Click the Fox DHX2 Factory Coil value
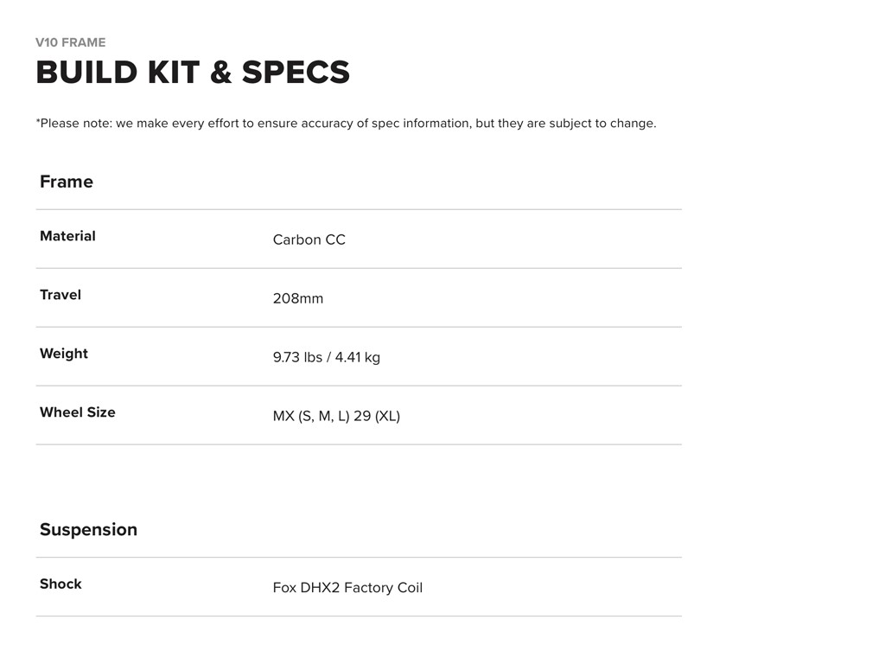The image size is (885, 664). (347, 588)
